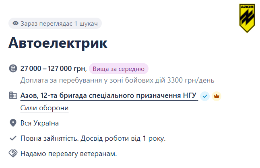Viewport: 260px width, 168px height.
Task: Click the crown badge icon
Action: (217, 96)
